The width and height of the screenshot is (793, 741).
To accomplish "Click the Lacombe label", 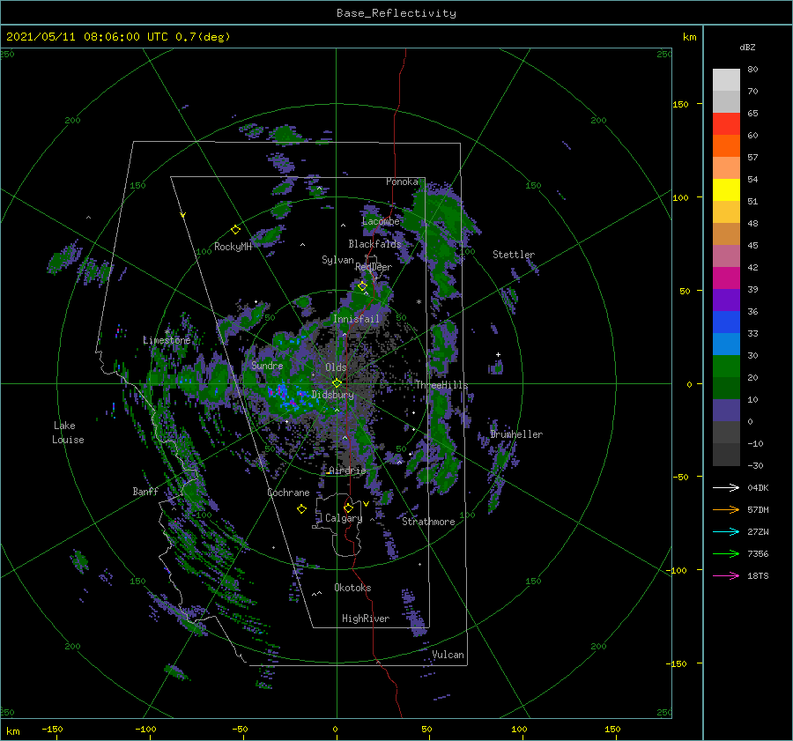I will [x=381, y=221].
